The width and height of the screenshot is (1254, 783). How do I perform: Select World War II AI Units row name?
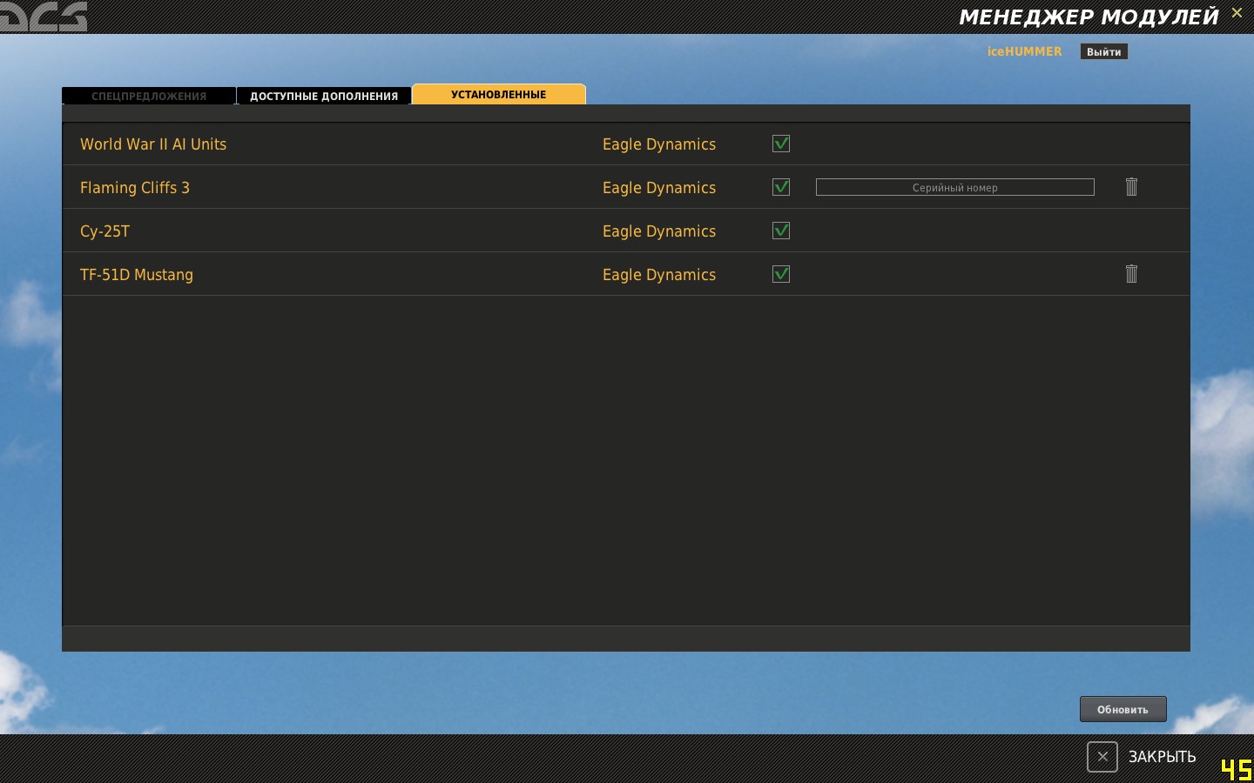[153, 144]
